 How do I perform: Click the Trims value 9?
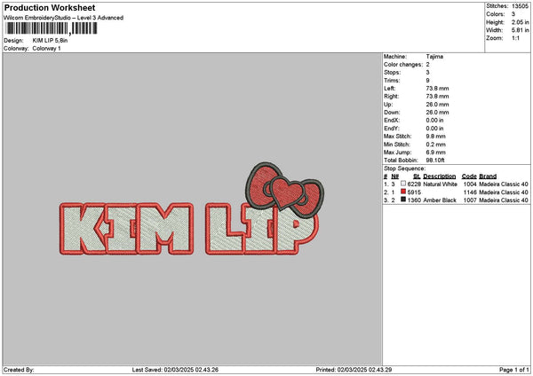(x=427, y=81)
